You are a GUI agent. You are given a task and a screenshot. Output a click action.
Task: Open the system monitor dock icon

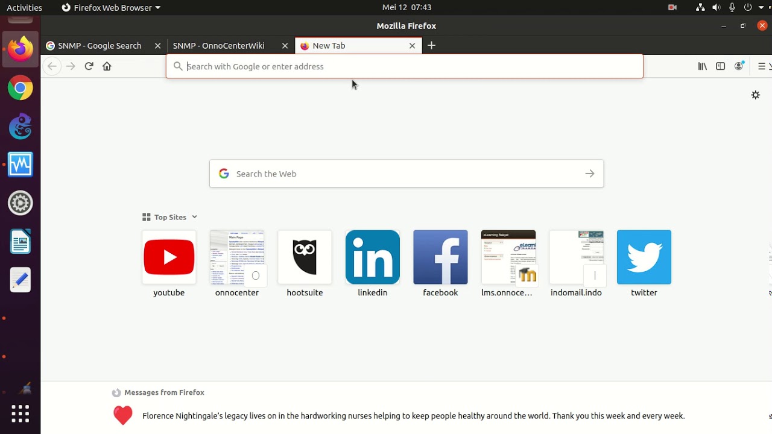pos(20,165)
